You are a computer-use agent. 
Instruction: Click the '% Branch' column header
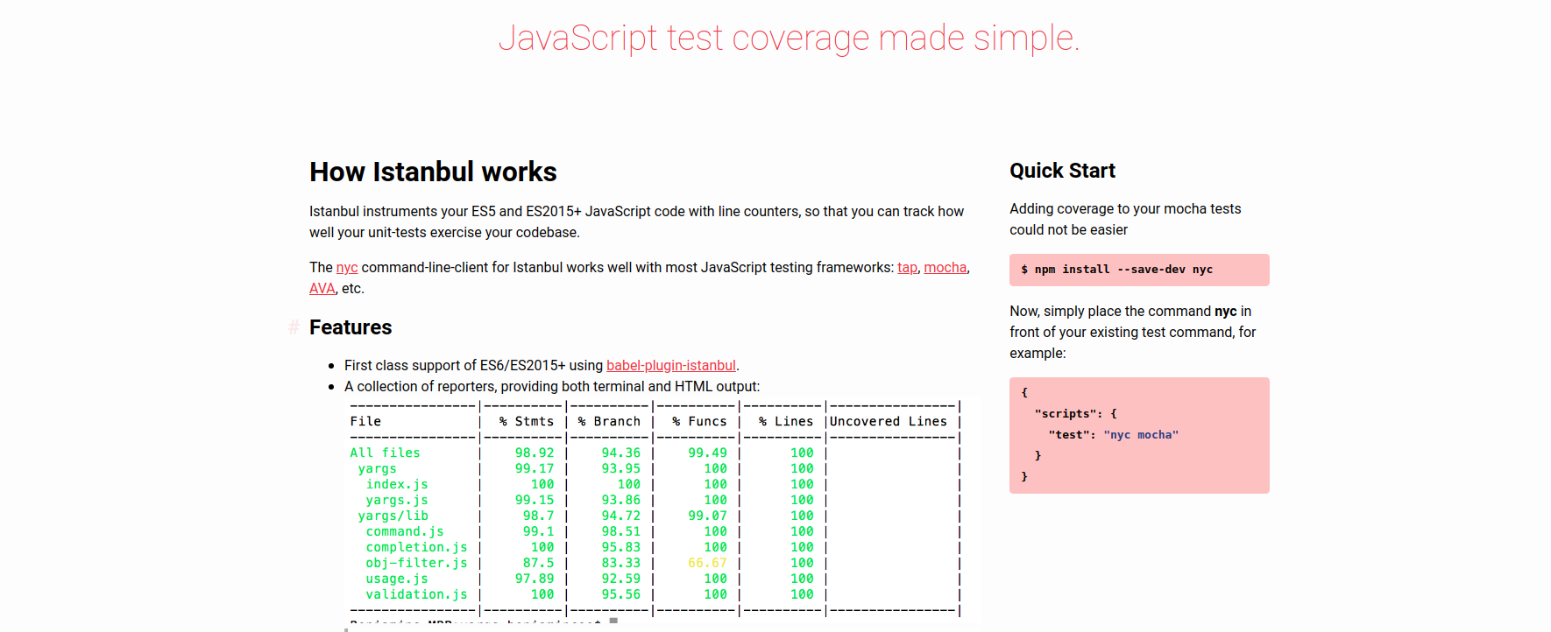pyautogui.click(x=609, y=421)
